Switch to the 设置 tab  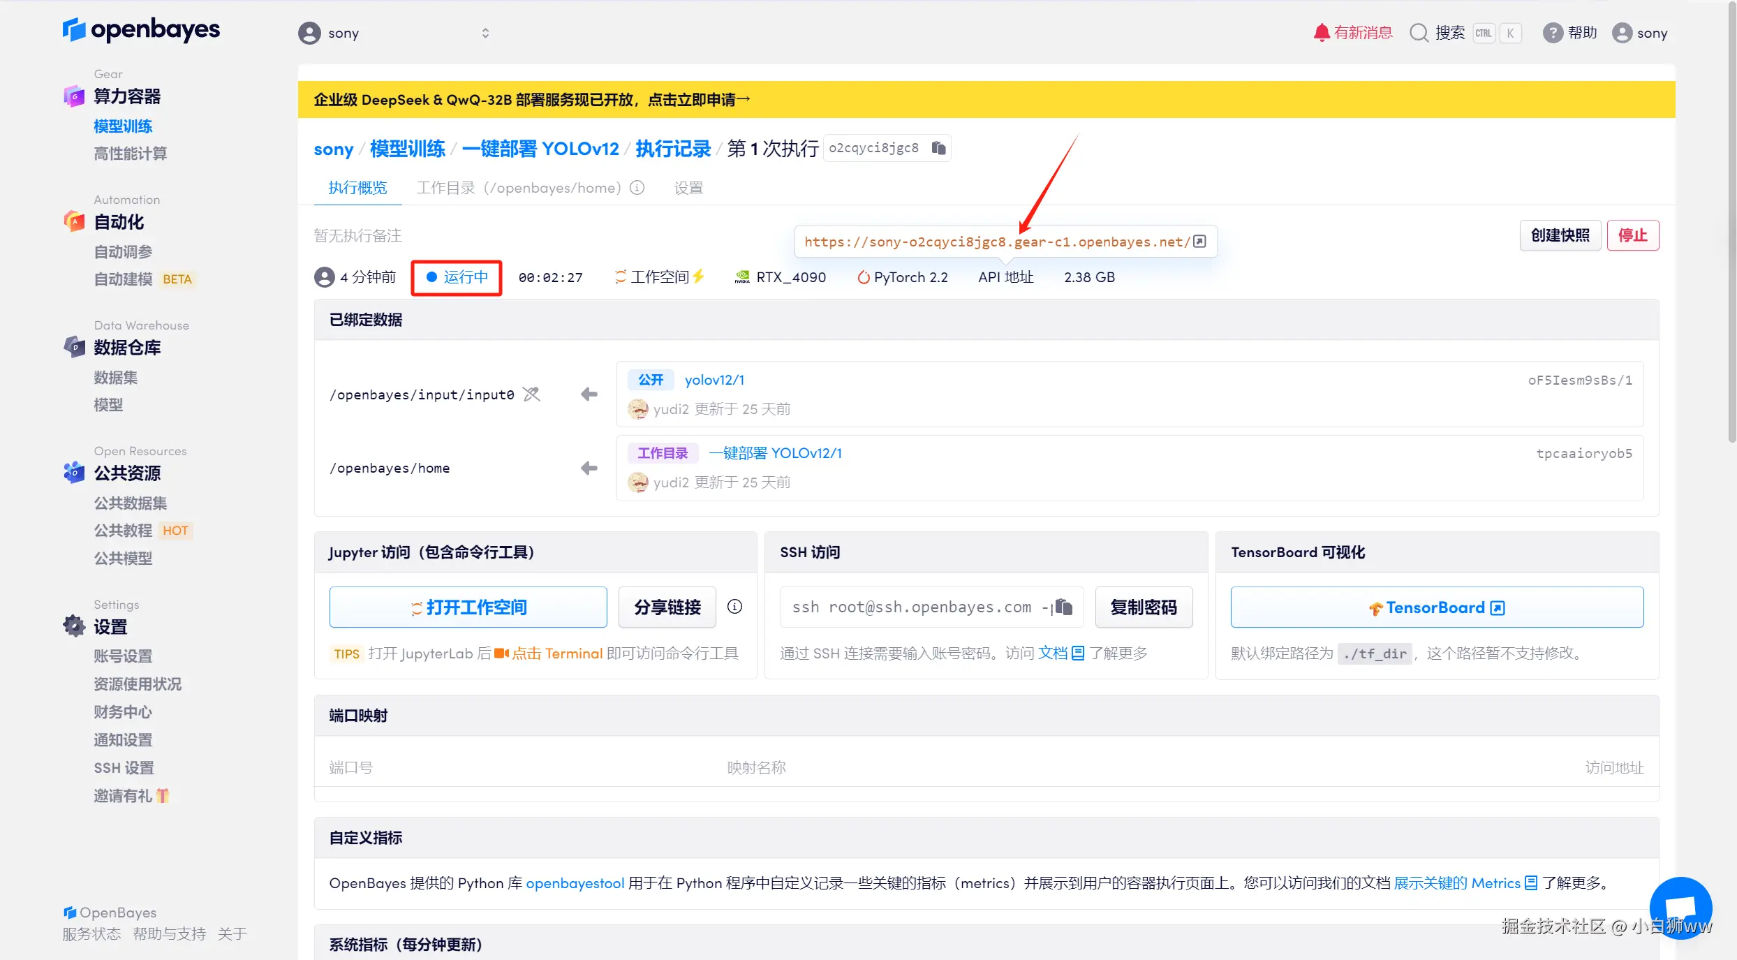pos(688,188)
